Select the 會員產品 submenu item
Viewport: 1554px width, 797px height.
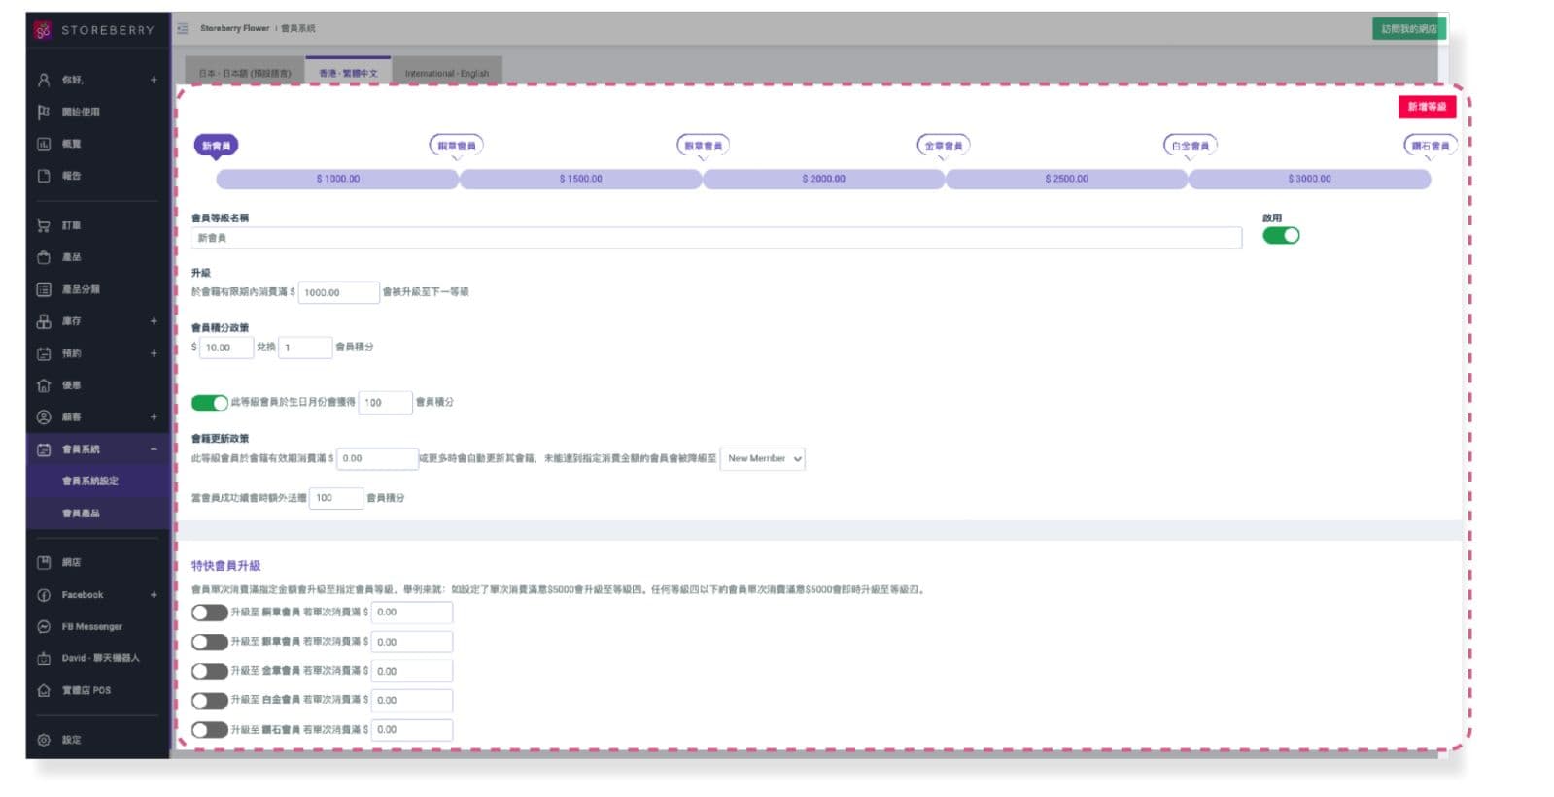click(x=81, y=514)
